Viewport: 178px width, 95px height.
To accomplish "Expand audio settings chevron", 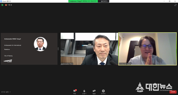I will 10,92.
